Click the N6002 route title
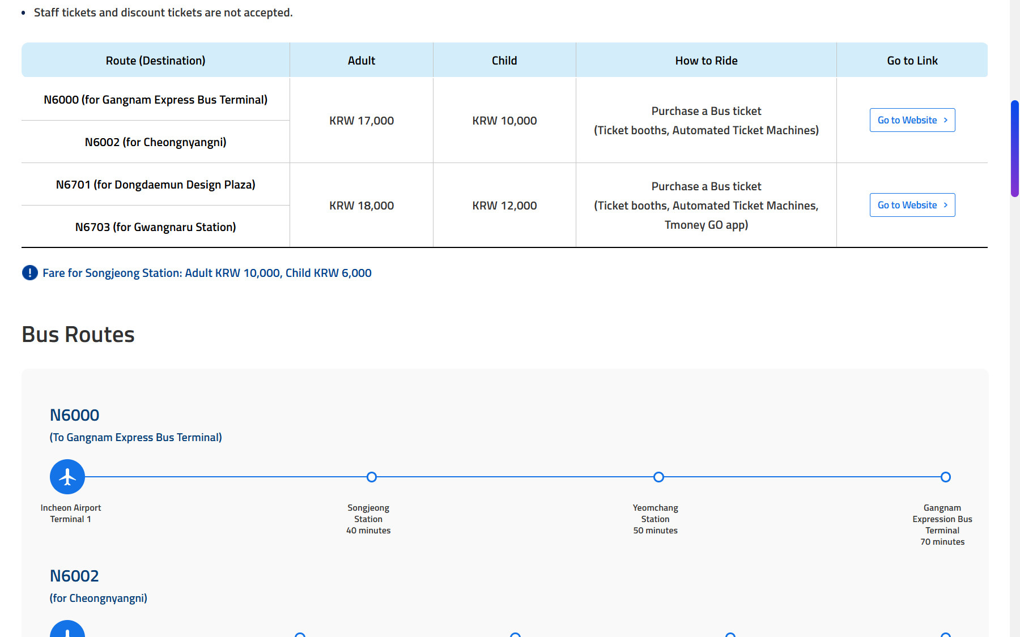 tap(74, 576)
